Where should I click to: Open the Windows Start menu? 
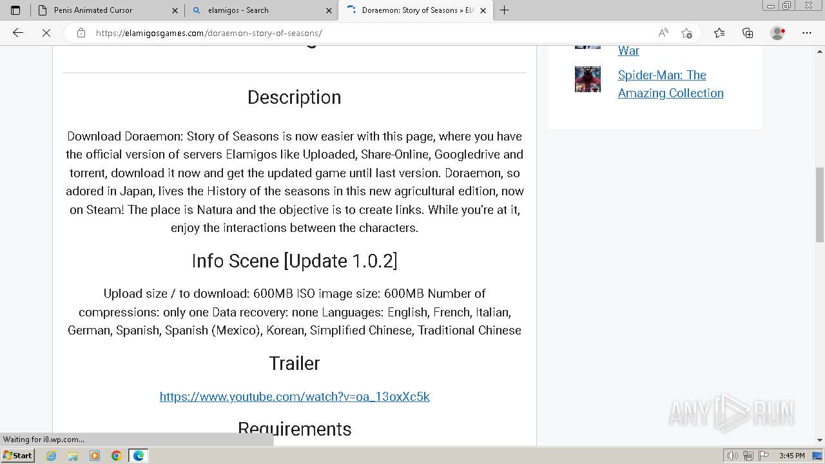tap(18, 455)
